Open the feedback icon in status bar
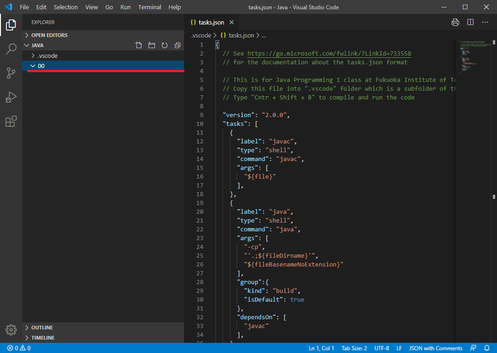The height and width of the screenshot is (353, 497). (x=473, y=348)
